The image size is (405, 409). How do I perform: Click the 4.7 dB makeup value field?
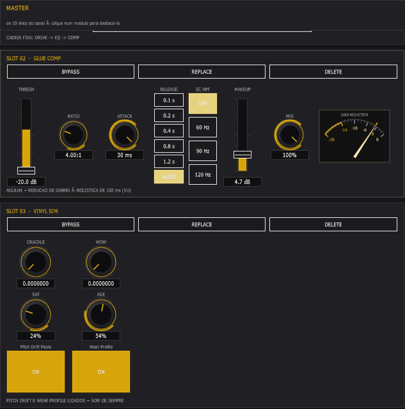(x=242, y=181)
